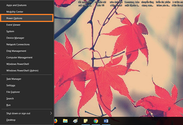Open Event Viewer

(27, 25)
